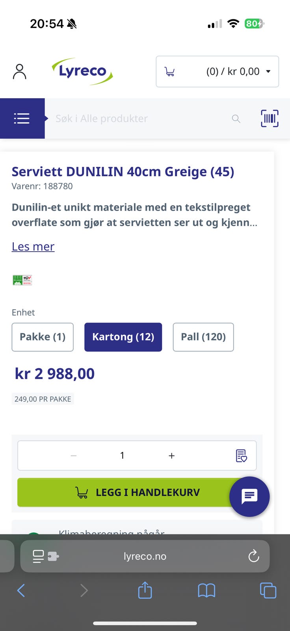
Task: Open the barcode scanner icon
Action: tap(270, 118)
